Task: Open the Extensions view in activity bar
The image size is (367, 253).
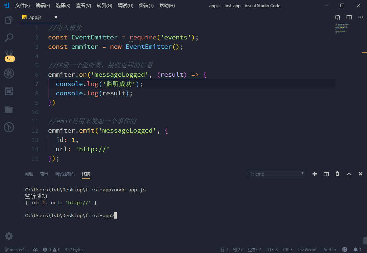Action: [9, 91]
